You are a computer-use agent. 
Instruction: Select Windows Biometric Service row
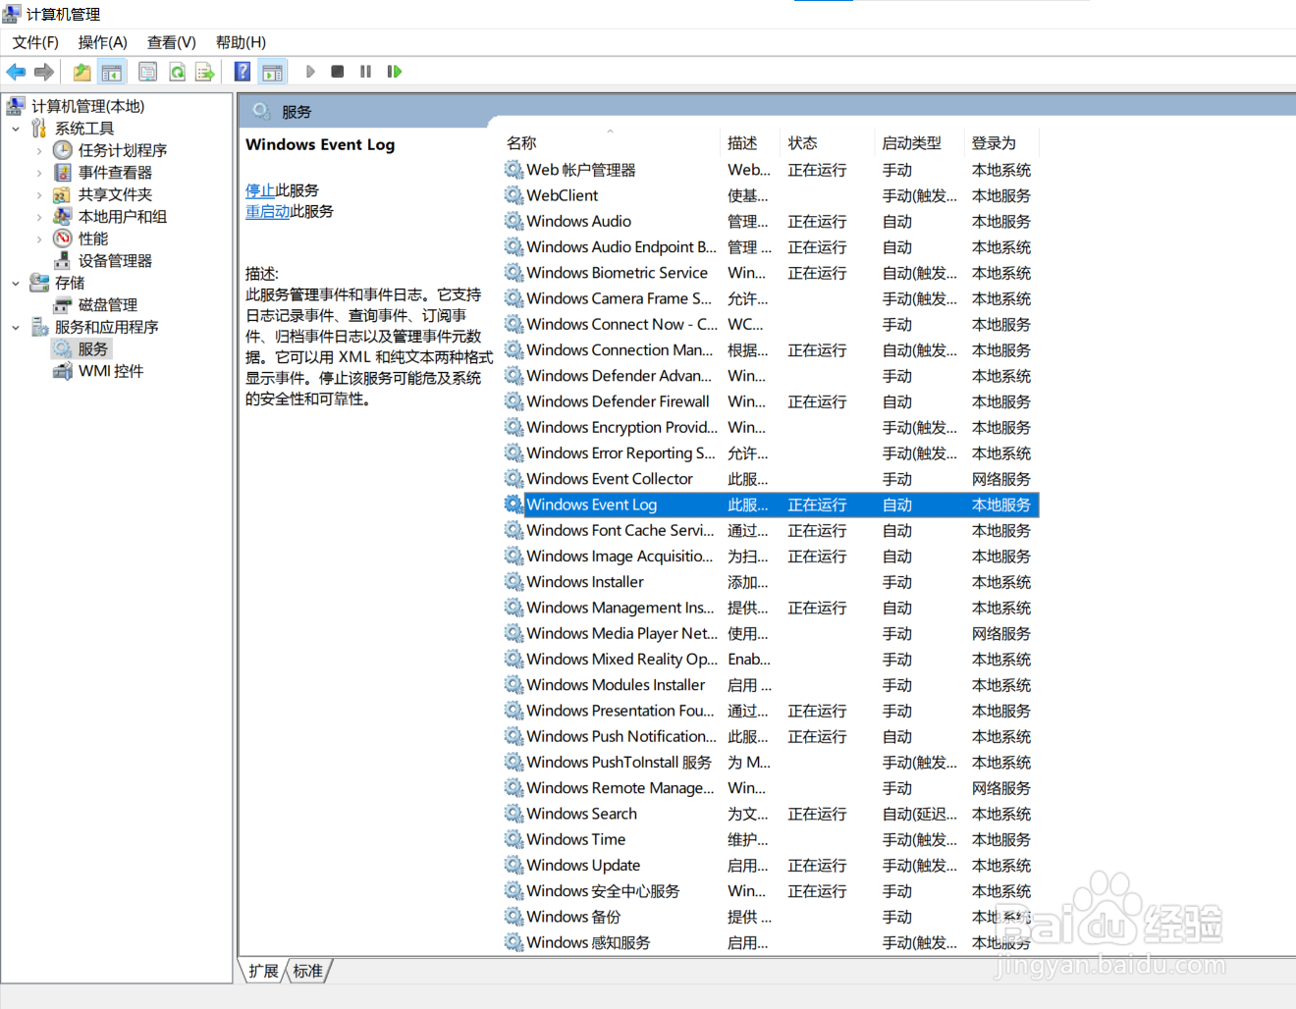click(771, 273)
